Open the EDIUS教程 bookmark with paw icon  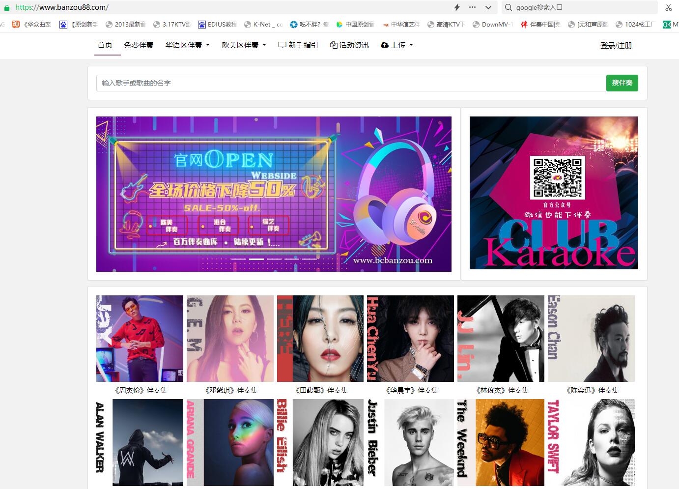tap(217, 24)
